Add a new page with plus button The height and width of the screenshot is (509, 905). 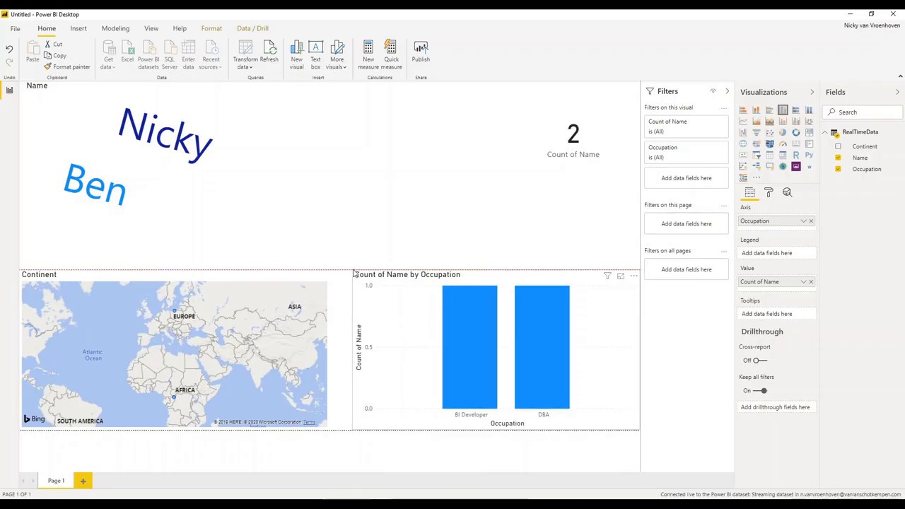click(83, 481)
